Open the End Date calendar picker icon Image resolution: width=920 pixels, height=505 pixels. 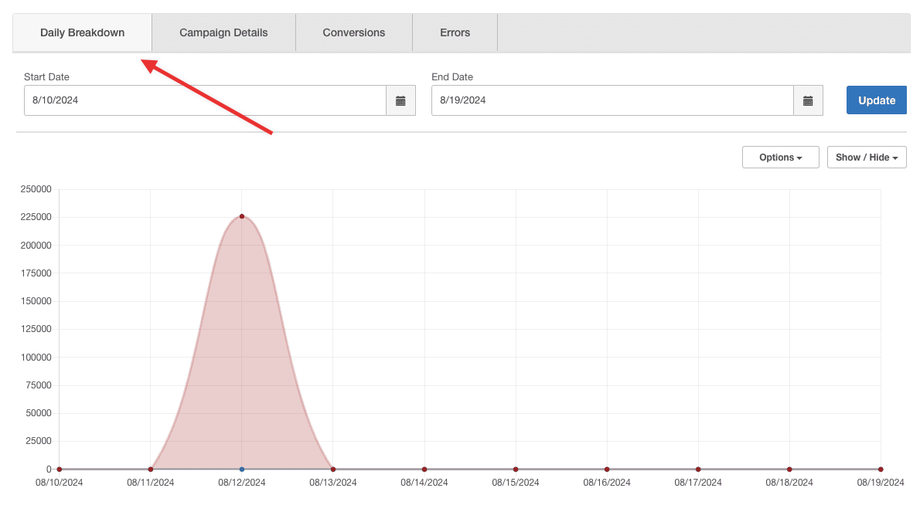(x=808, y=100)
